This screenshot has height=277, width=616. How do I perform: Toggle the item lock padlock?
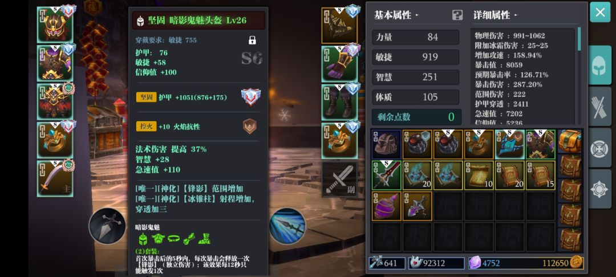[x=252, y=40]
